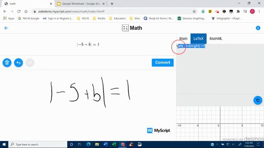This screenshot has width=264, height=148.
Task: Go to the browser home page
Action: tap(26, 12)
